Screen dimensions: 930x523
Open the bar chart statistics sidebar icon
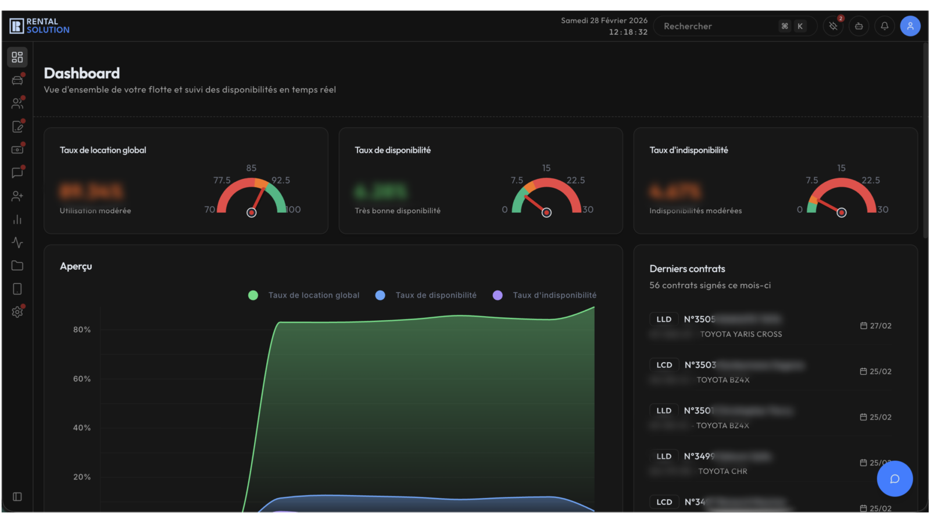[x=17, y=220]
